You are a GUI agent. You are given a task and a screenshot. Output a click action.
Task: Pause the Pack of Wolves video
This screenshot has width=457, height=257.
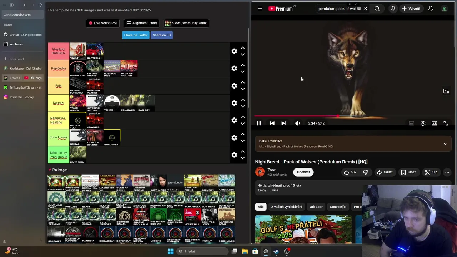point(259,123)
